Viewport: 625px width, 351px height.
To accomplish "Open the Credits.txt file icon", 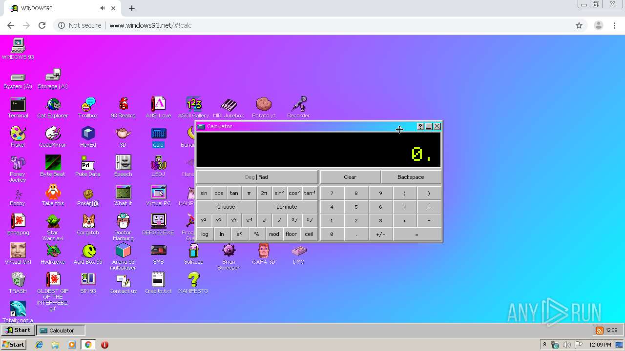I will tap(158, 283).
